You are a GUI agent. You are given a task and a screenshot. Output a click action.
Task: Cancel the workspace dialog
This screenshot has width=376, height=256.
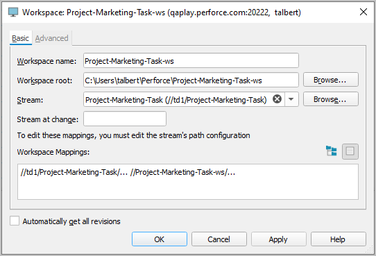click(x=219, y=239)
